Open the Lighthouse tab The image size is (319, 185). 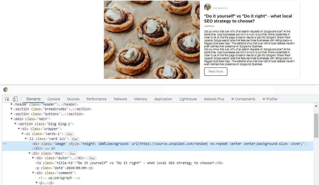[188, 99]
